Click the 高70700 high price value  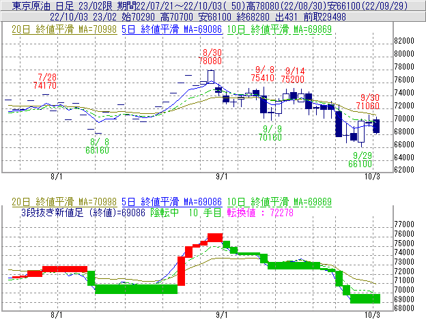[177, 17]
